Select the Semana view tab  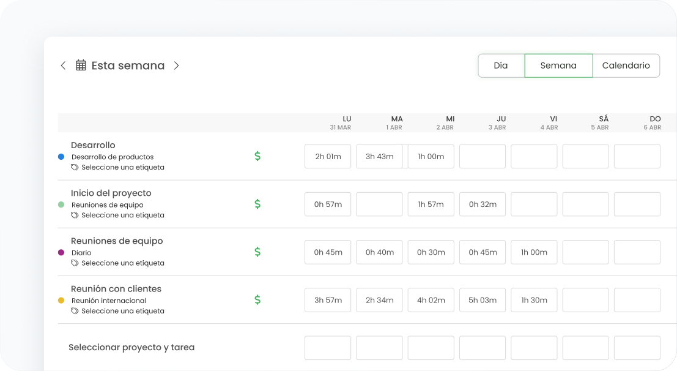(x=558, y=66)
